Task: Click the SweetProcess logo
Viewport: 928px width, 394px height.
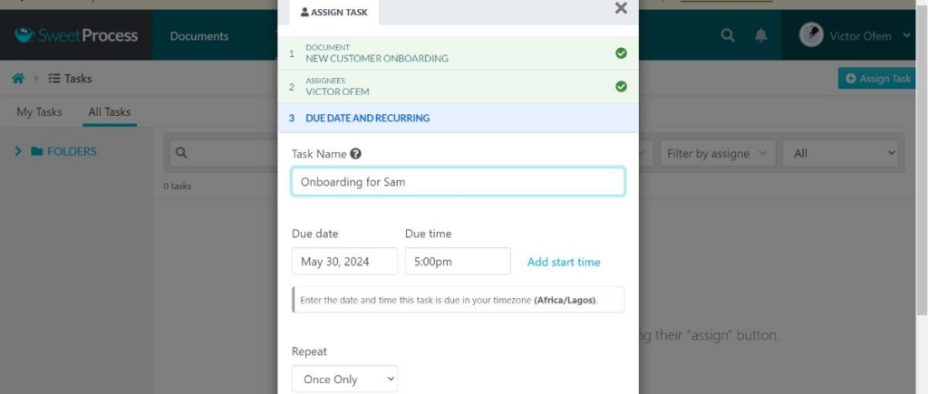Action: 76,35
